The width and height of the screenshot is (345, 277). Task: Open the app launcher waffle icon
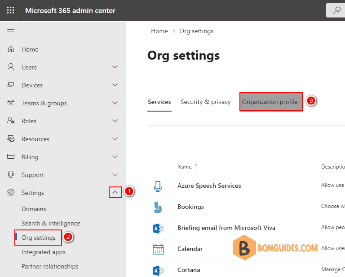point(11,10)
